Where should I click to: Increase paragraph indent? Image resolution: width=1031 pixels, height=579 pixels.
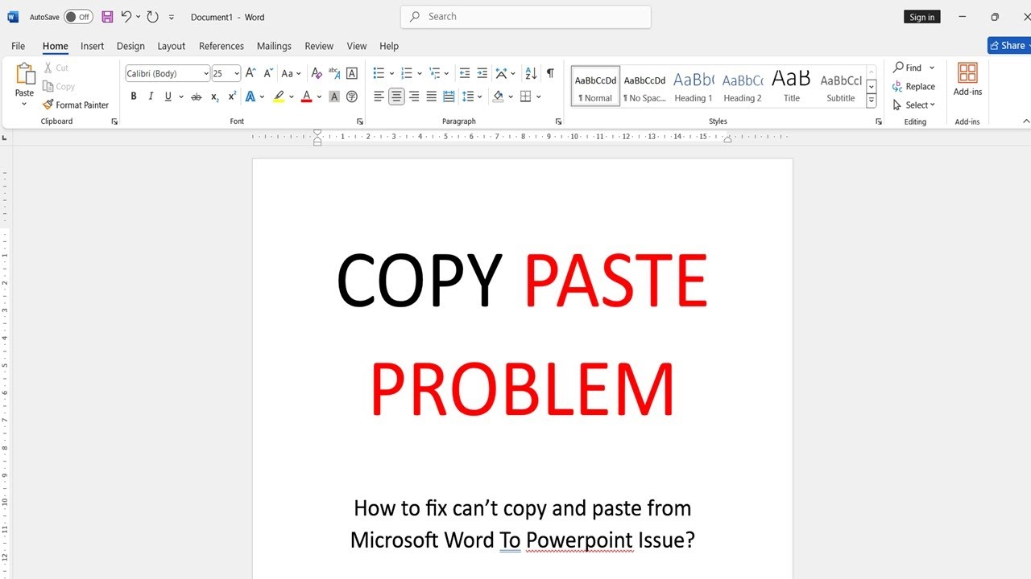click(482, 73)
